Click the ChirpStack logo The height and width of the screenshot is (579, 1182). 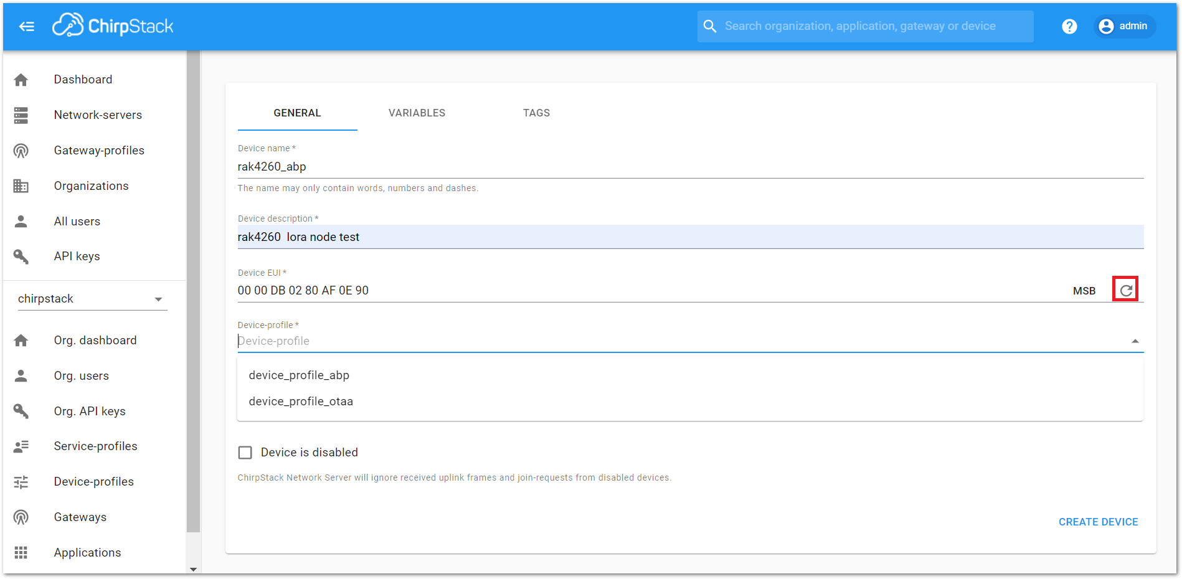point(113,26)
